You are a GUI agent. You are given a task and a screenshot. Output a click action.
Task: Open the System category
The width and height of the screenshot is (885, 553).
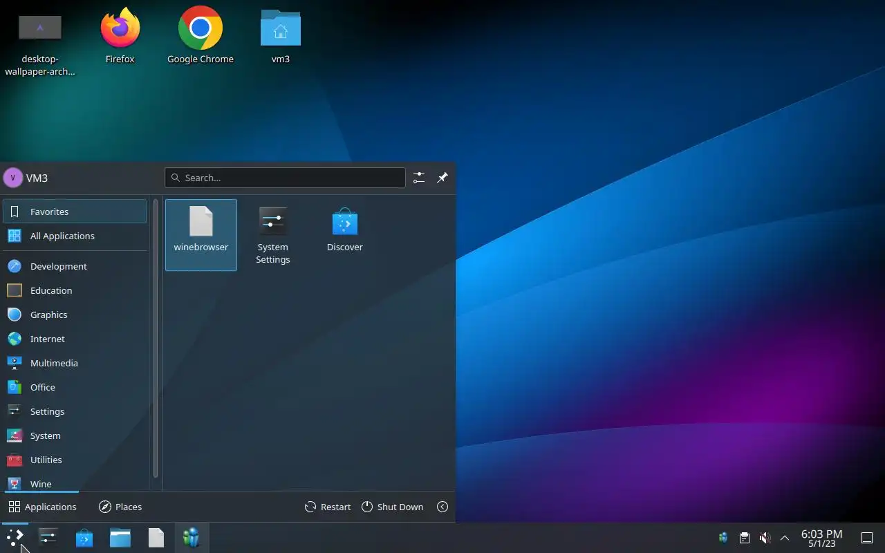(x=75, y=435)
